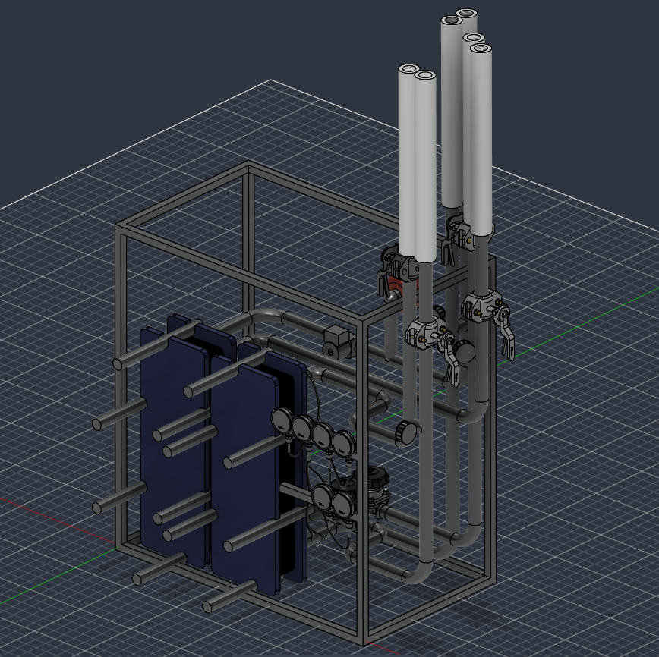Pick the rightmost gauge in the upper row of four

pos(344,443)
